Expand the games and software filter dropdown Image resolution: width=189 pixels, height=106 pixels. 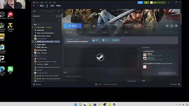click(x=54, y=16)
